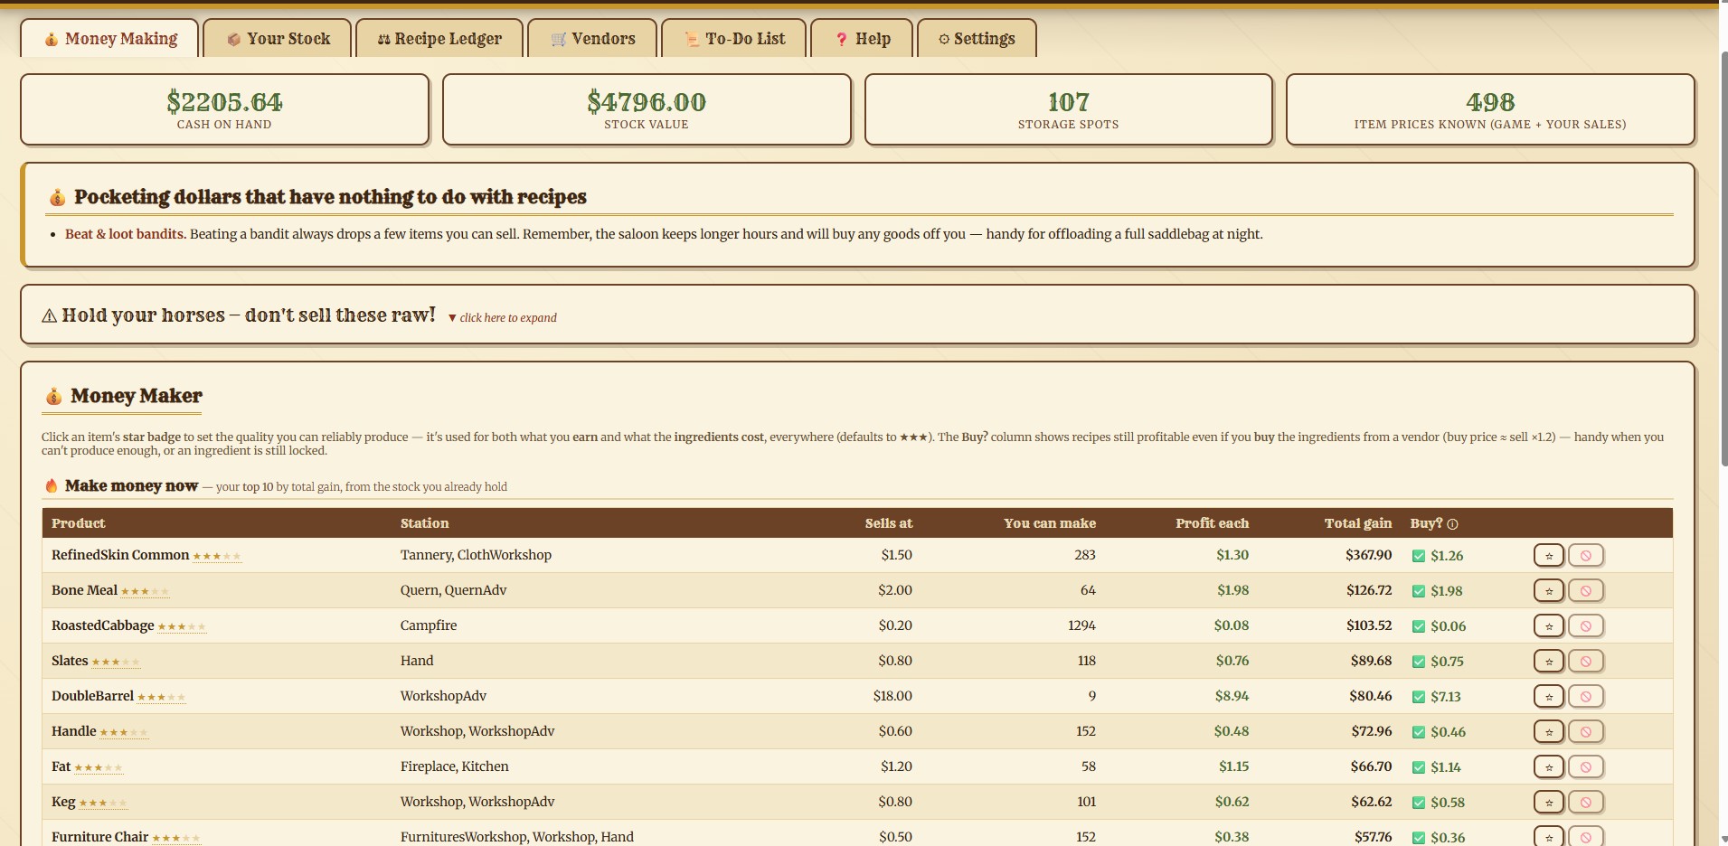Open the Fat star quality badge
This screenshot has height=846, width=1728.
pos(99,767)
